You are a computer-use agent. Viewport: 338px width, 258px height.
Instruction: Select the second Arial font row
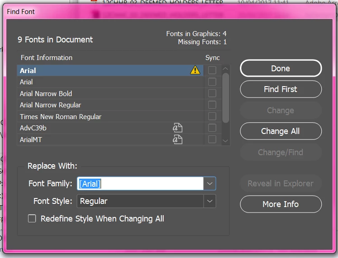point(110,82)
